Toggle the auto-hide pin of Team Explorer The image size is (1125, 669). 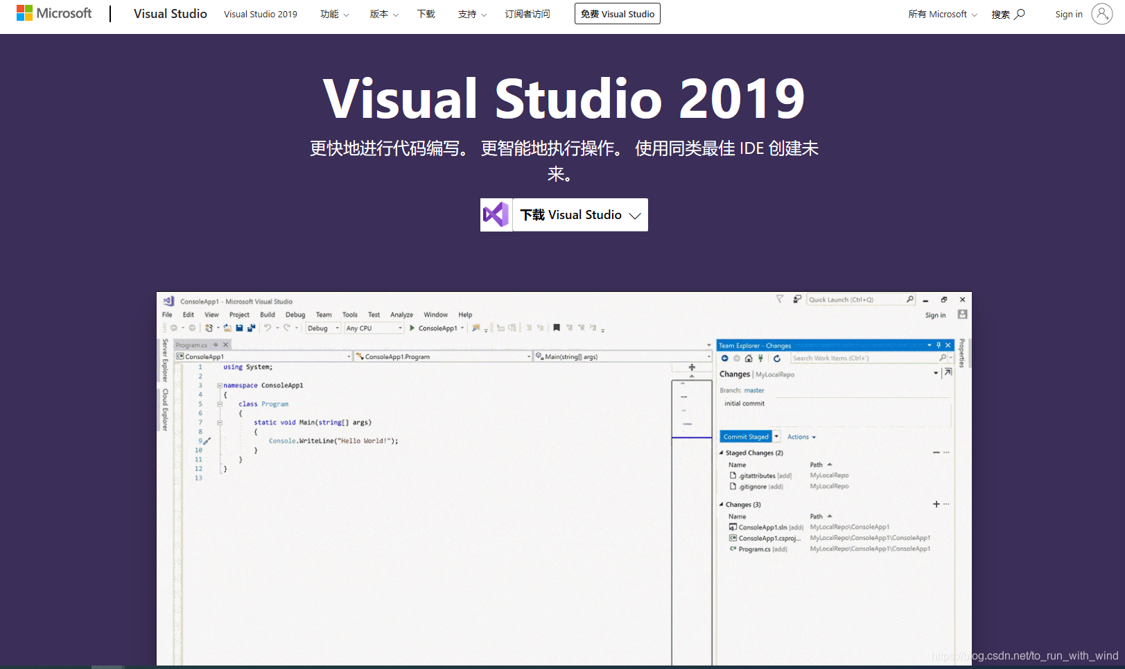pyautogui.click(x=939, y=345)
